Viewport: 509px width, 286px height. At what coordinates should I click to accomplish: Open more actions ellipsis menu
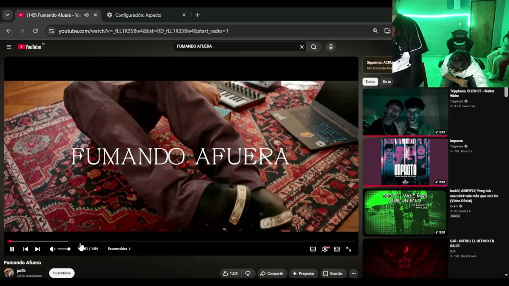click(354, 273)
